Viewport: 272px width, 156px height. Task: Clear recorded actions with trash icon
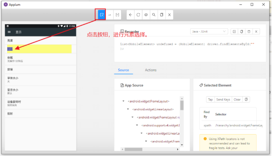(x=249, y=32)
